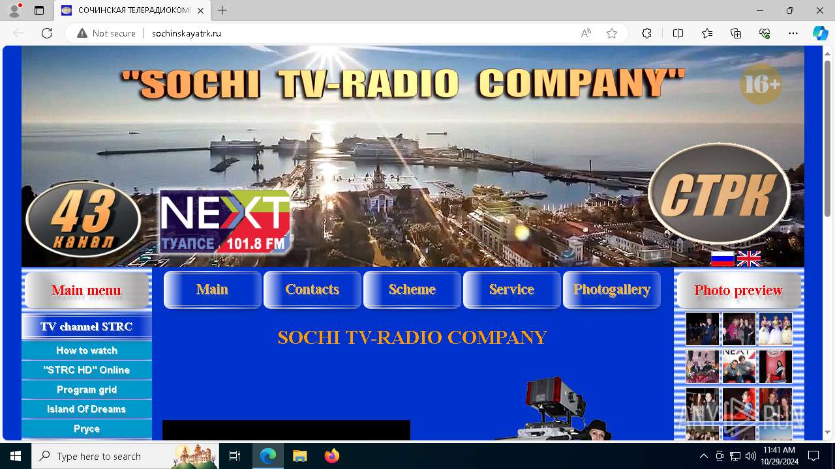835x469 pixels.
Task: Switch site to English UK flag
Action: [748, 259]
